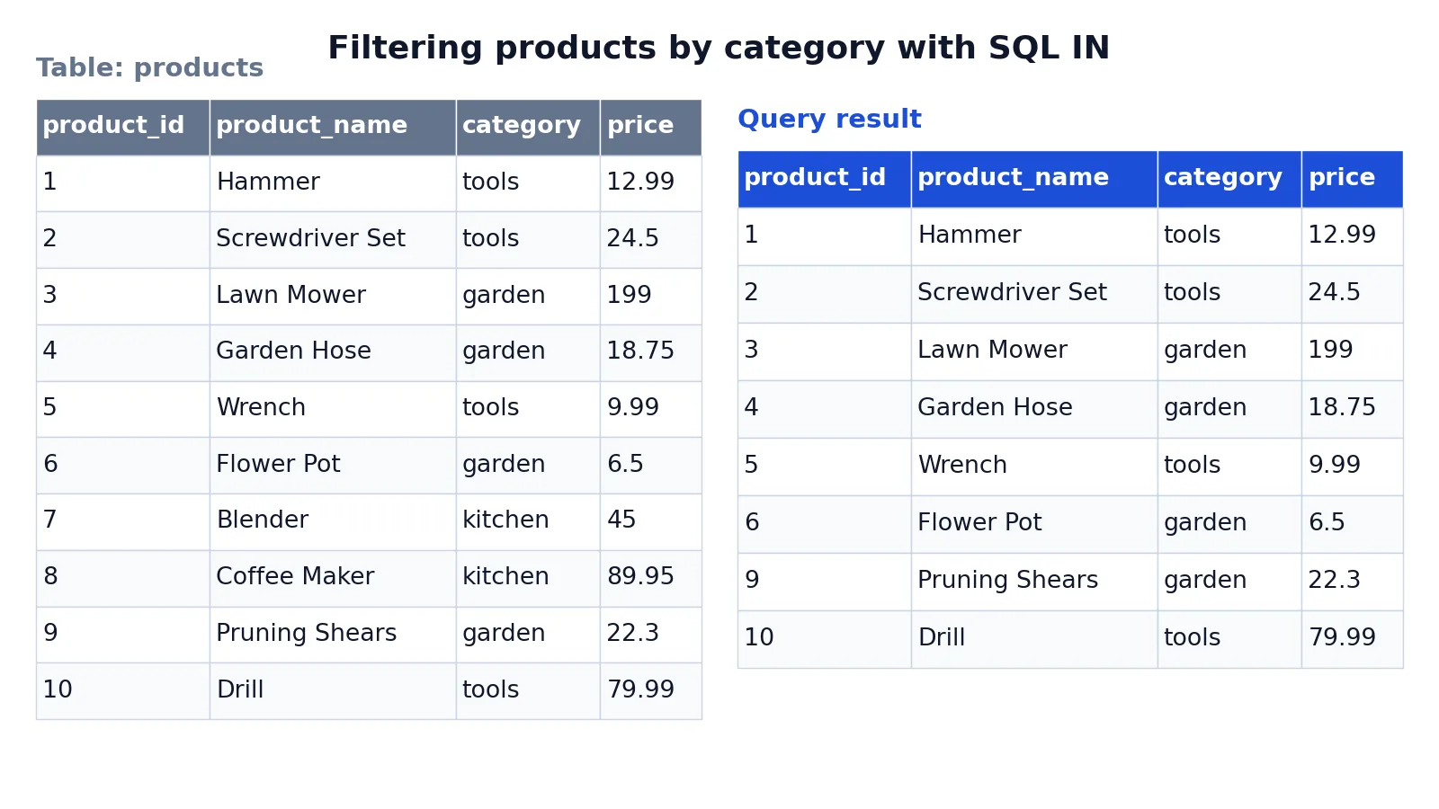Click price '6.5' in Query result table

pyautogui.click(x=1353, y=524)
